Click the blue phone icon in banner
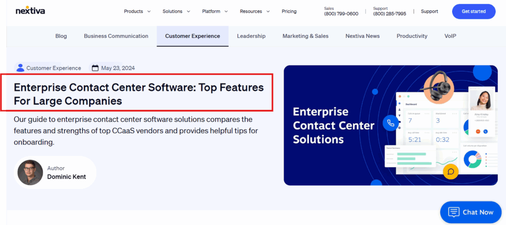This screenshot has width=506, height=225. coord(391,123)
